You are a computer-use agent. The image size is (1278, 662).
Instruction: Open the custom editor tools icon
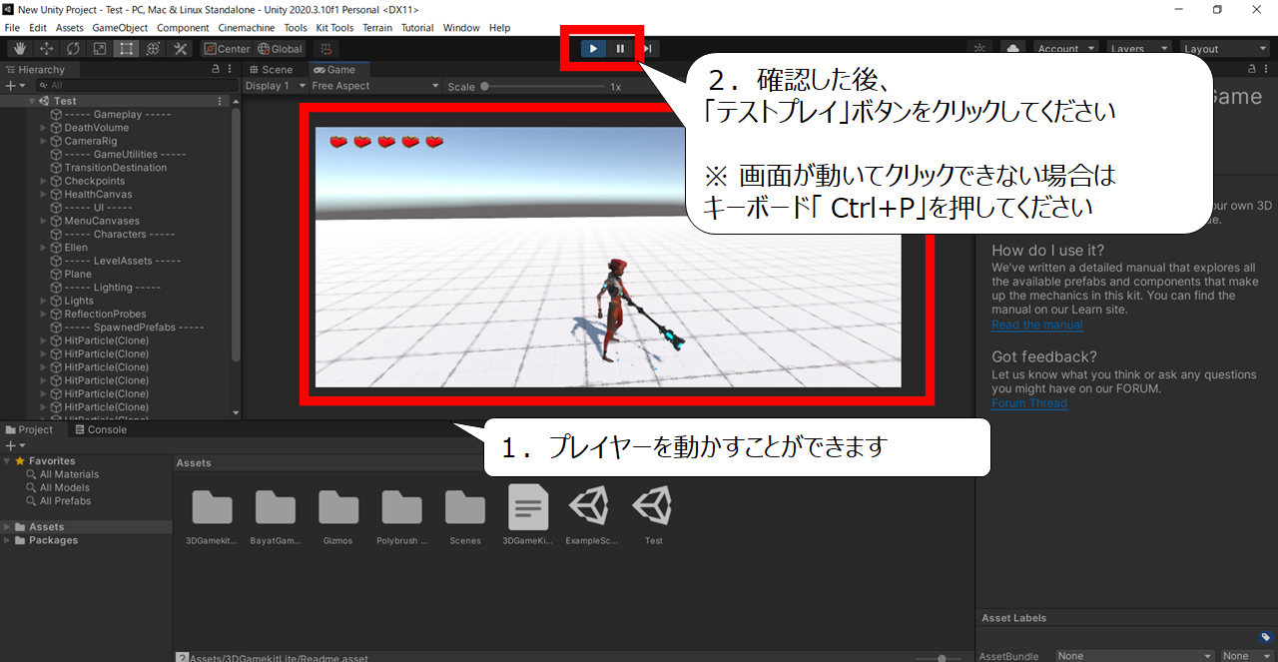[x=181, y=48]
